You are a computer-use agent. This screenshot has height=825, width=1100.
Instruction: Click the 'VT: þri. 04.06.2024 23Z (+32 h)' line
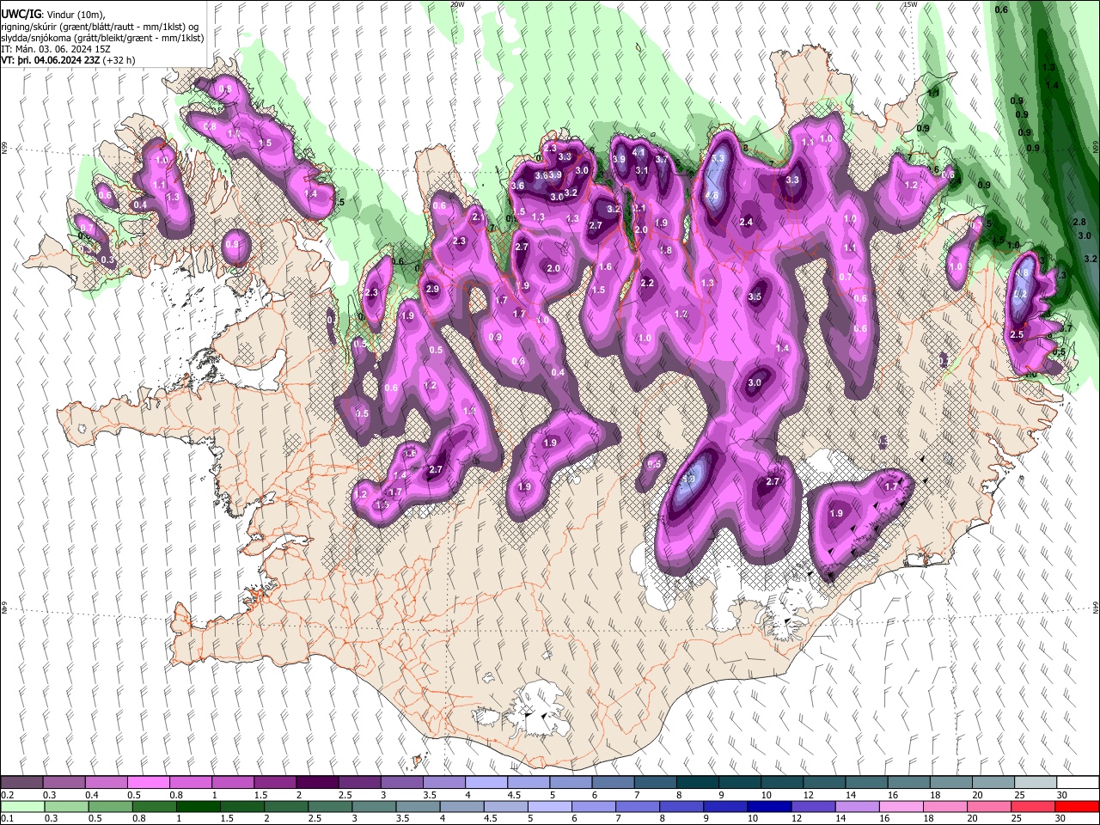pyautogui.click(x=68, y=60)
